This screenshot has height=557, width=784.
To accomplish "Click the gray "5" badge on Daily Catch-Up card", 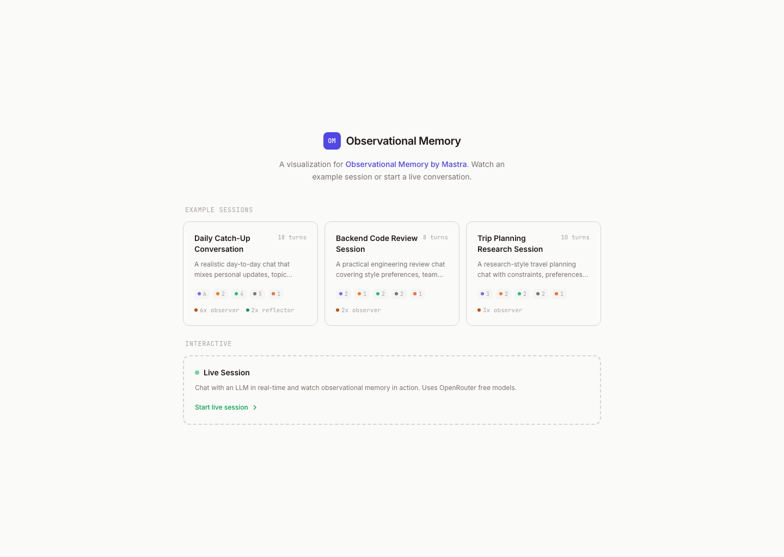I will [x=257, y=294].
